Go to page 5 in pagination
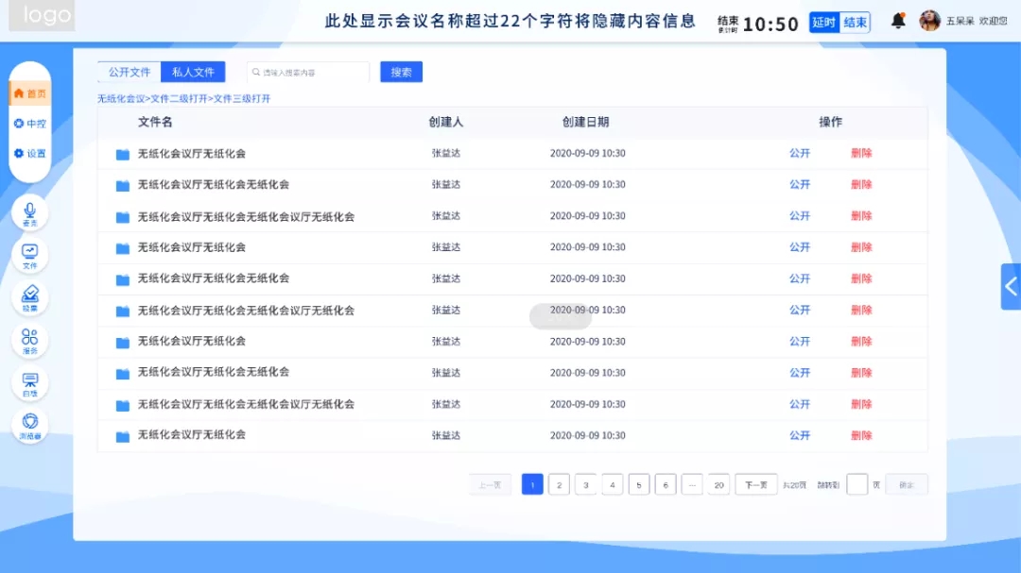The width and height of the screenshot is (1021, 573). coord(639,484)
